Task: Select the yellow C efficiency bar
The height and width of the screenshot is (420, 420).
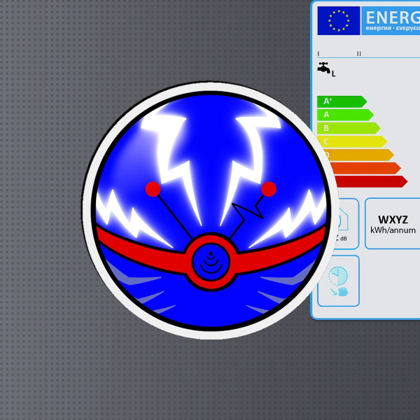Action: click(x=352, y=141)
